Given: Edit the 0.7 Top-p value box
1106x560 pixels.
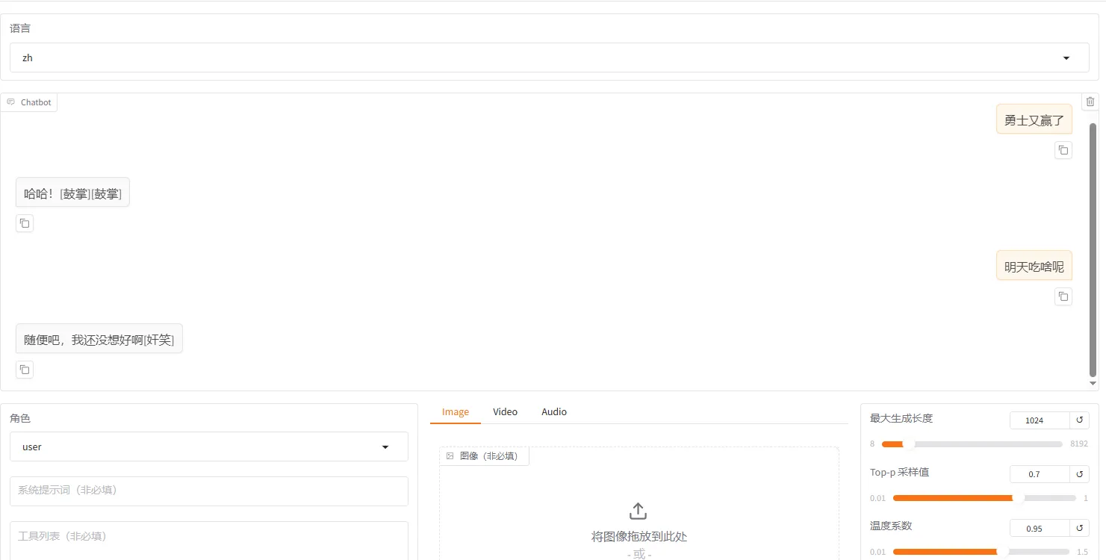Looking at the screenshot, I should [1040, 474].
